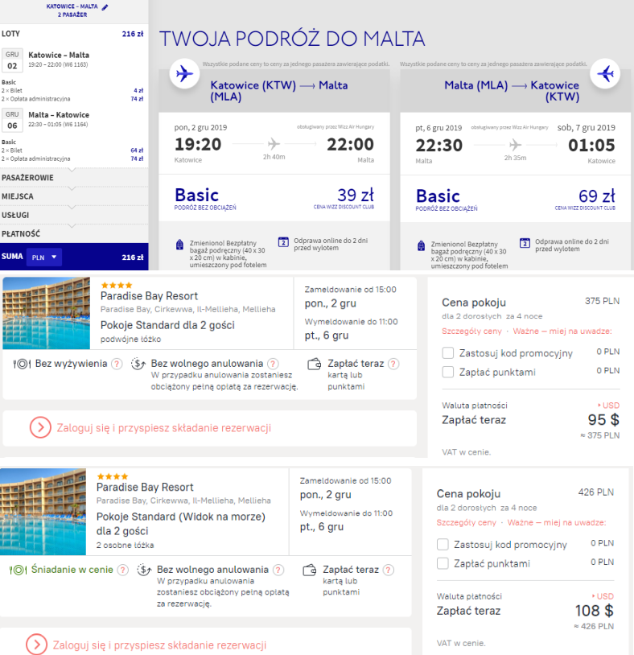
Task: Select the Basic 39 zł outbound fare
Action: pyautogui.click(x=274, y=198)
